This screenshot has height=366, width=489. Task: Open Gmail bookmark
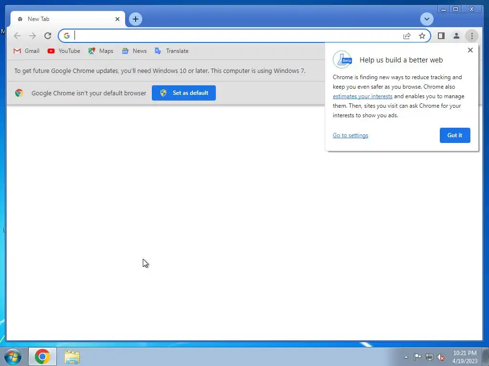tap(27, 51)
